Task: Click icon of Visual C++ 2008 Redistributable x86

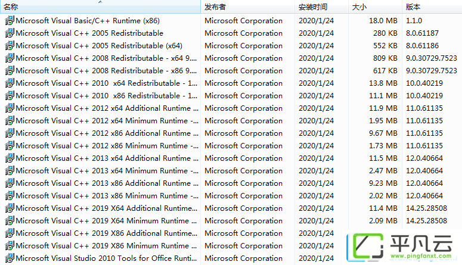Action: (x=10, y=71)
